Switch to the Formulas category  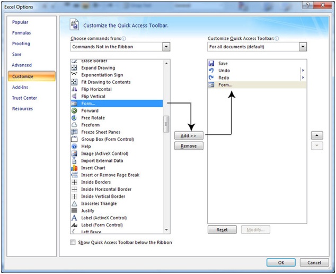21,33
